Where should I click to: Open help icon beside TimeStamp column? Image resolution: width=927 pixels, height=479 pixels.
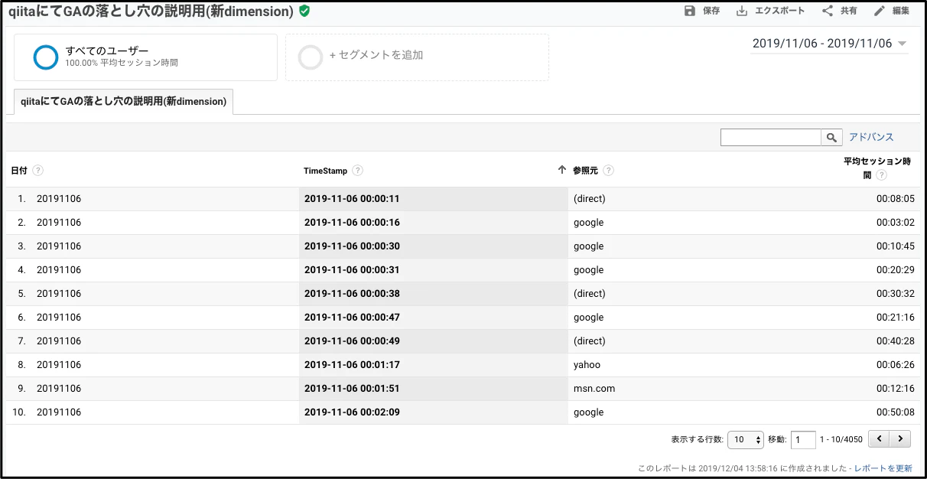point(358,171)
